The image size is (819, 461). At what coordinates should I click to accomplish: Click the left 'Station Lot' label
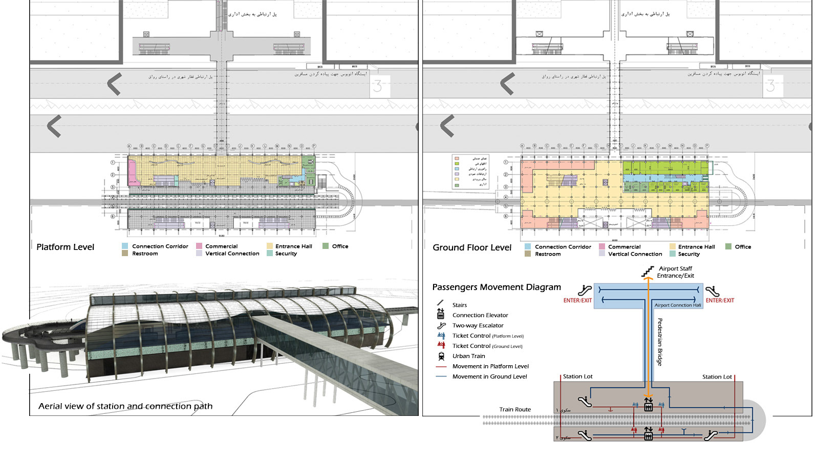click(x=578, y=376)
